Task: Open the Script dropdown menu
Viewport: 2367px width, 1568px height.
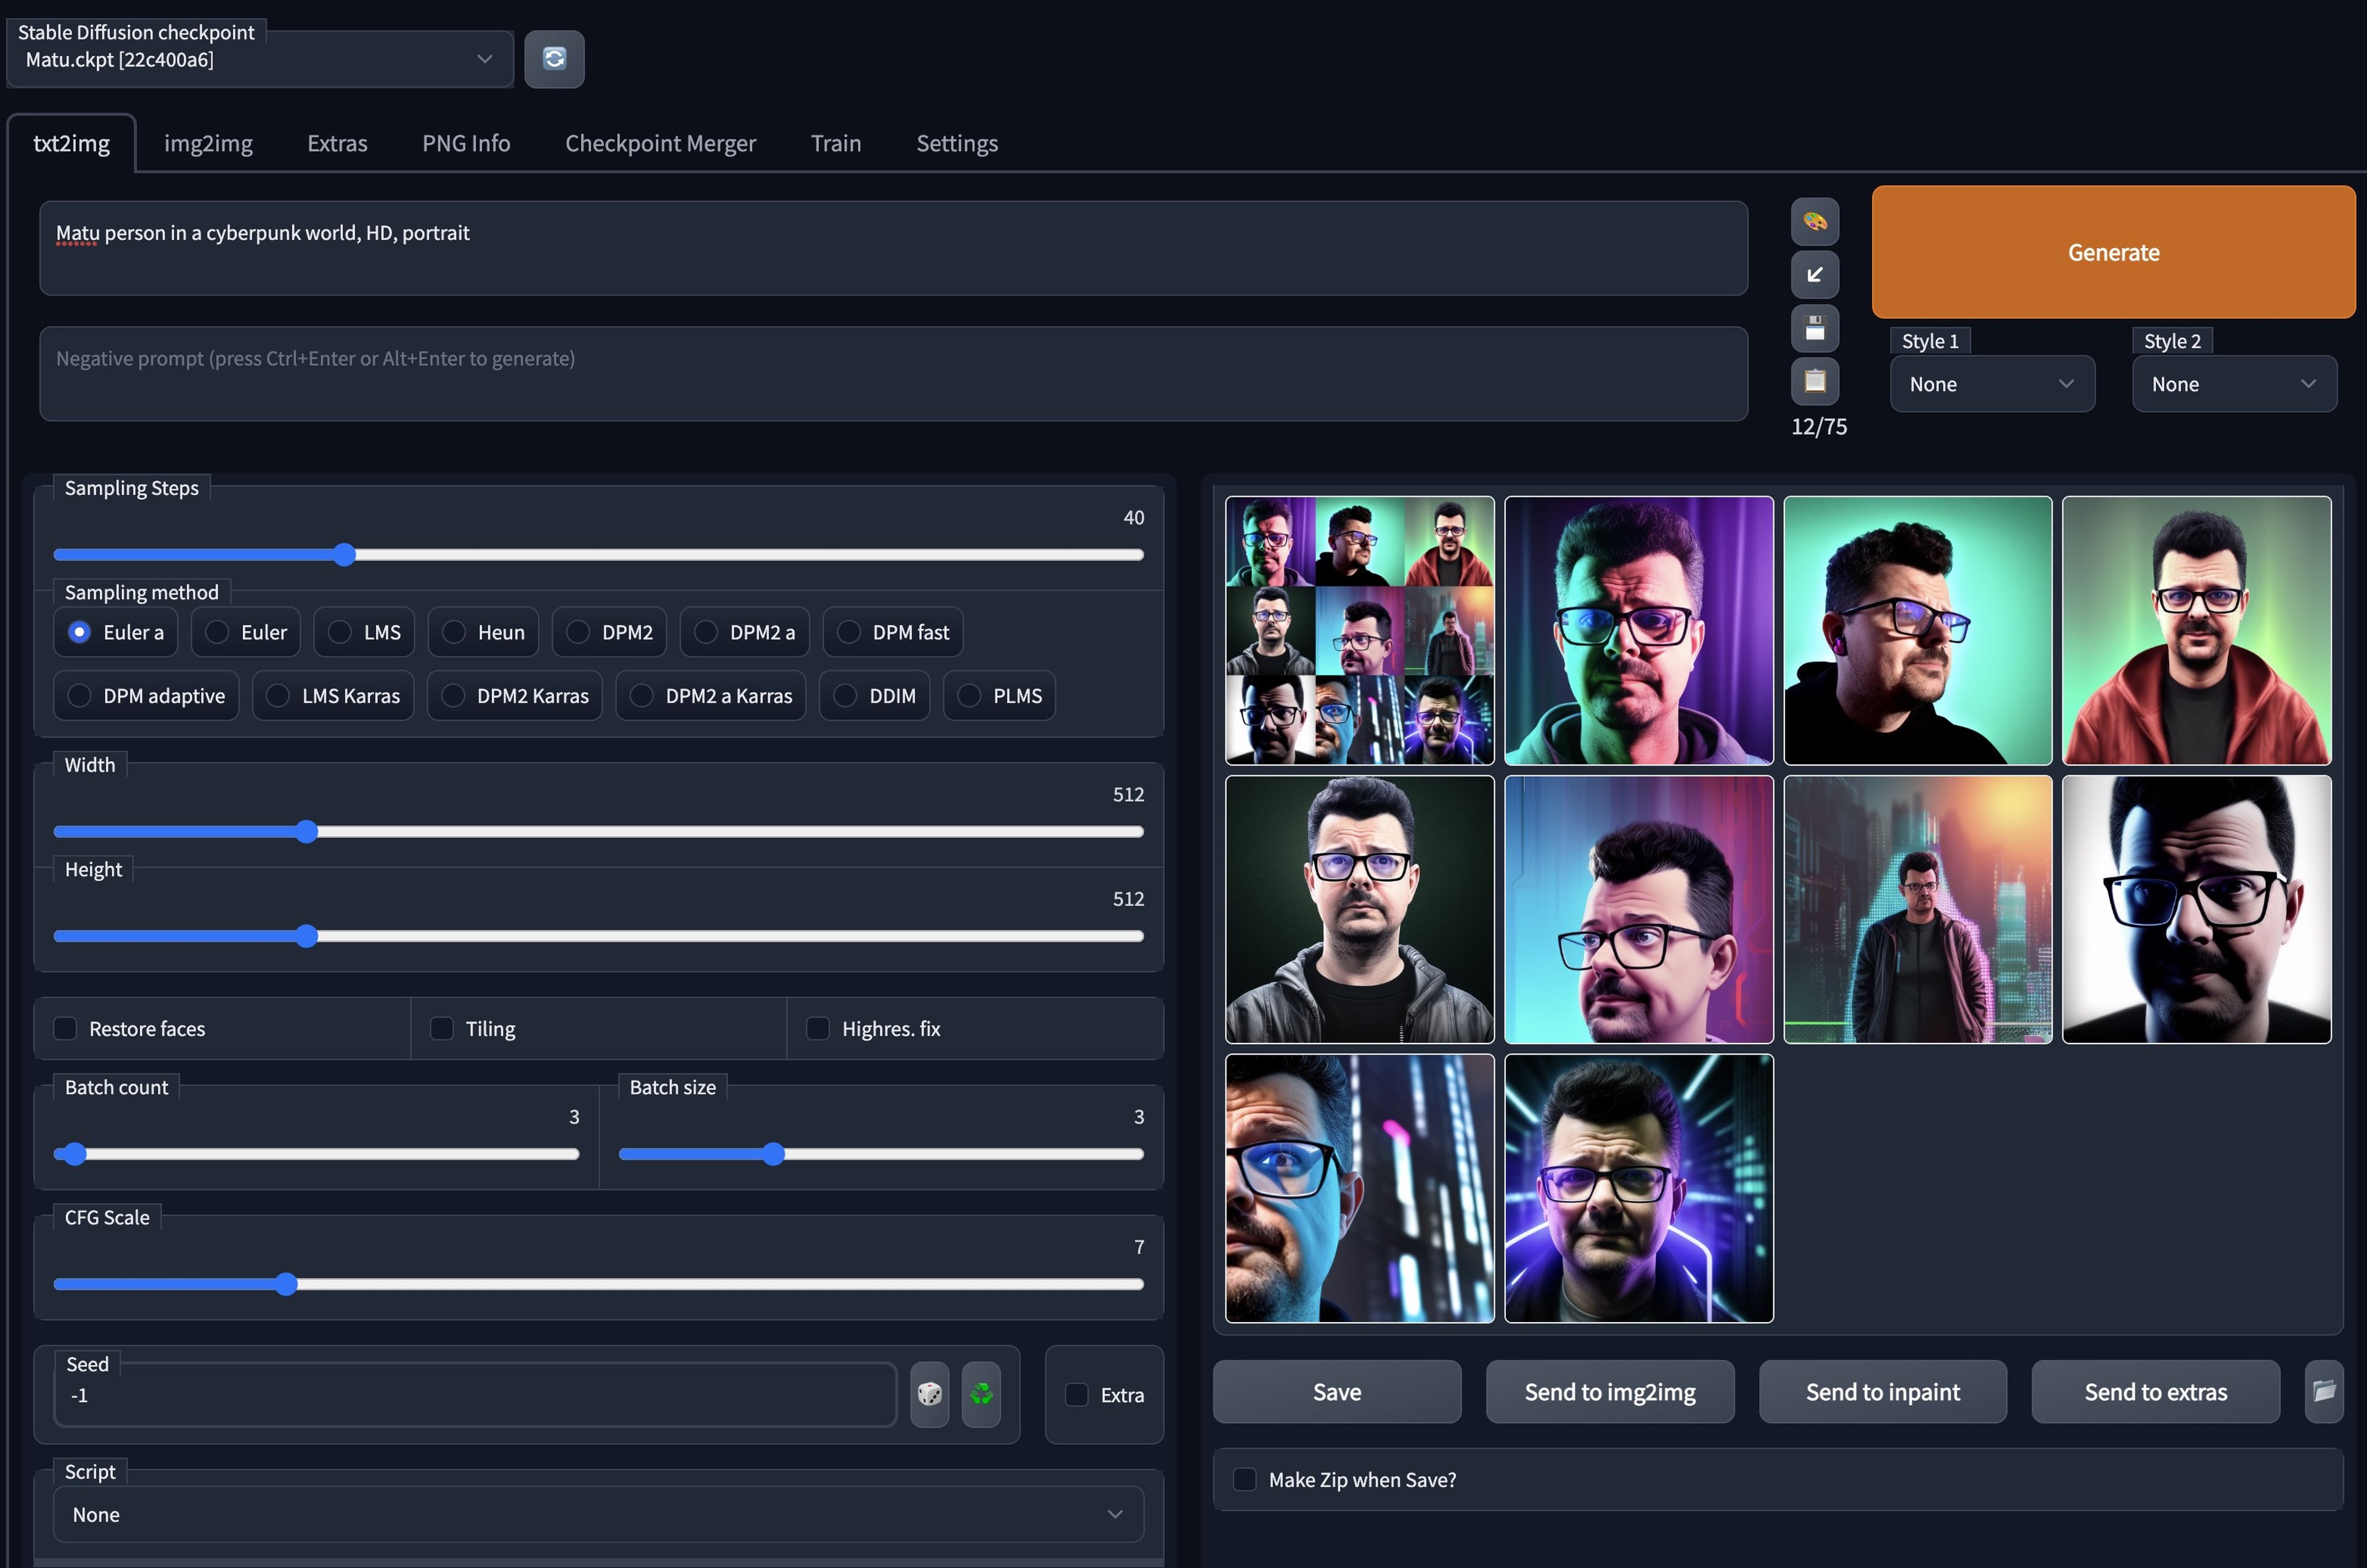Action: (597, 1514)
